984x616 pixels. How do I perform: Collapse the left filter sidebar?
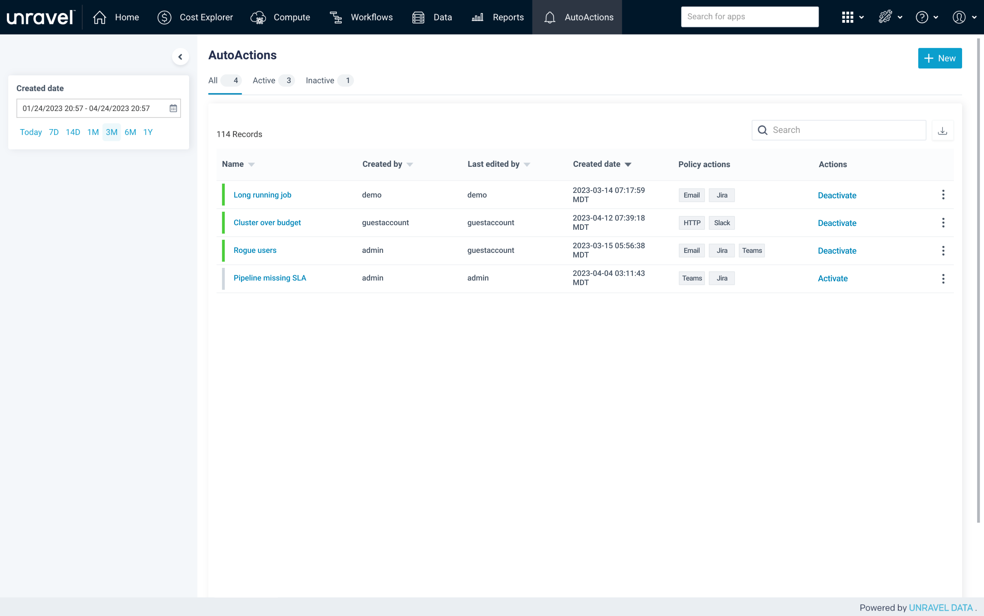coord(180,56)
